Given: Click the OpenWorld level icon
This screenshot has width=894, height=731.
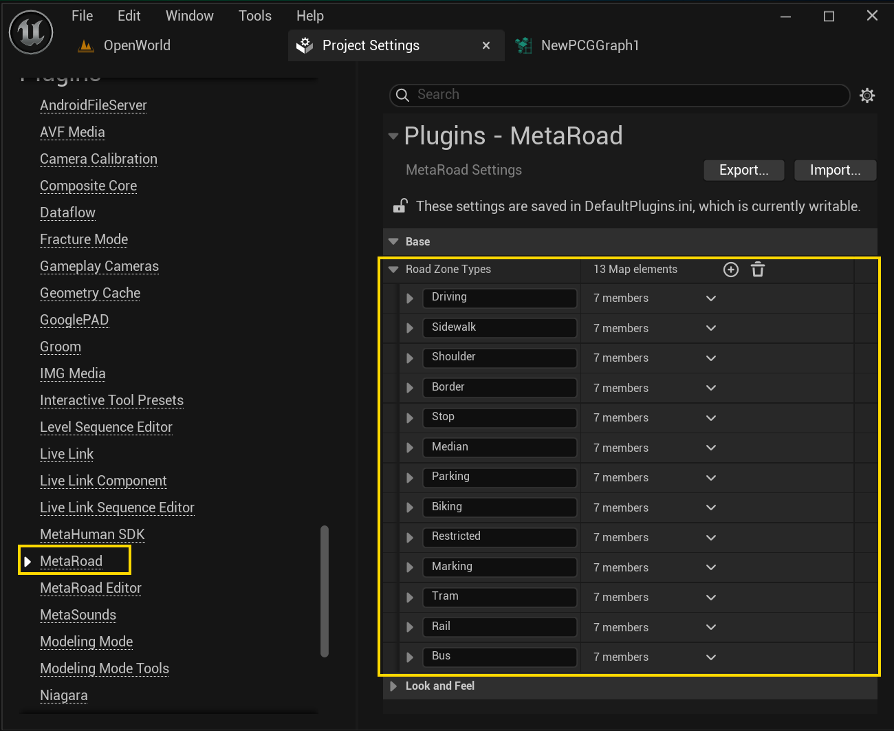Looking at the screenshot, I should coord(86,46).
